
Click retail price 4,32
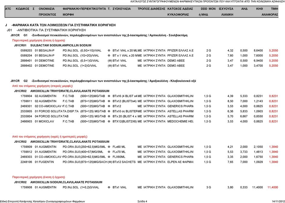(230, 51)
